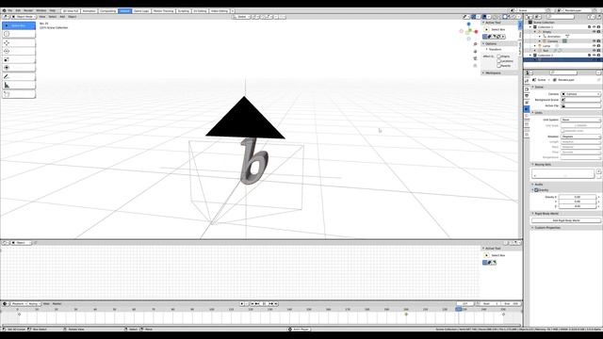Open the File menu
Viewport: 603px width, 339px height.
tap(10, 10)
